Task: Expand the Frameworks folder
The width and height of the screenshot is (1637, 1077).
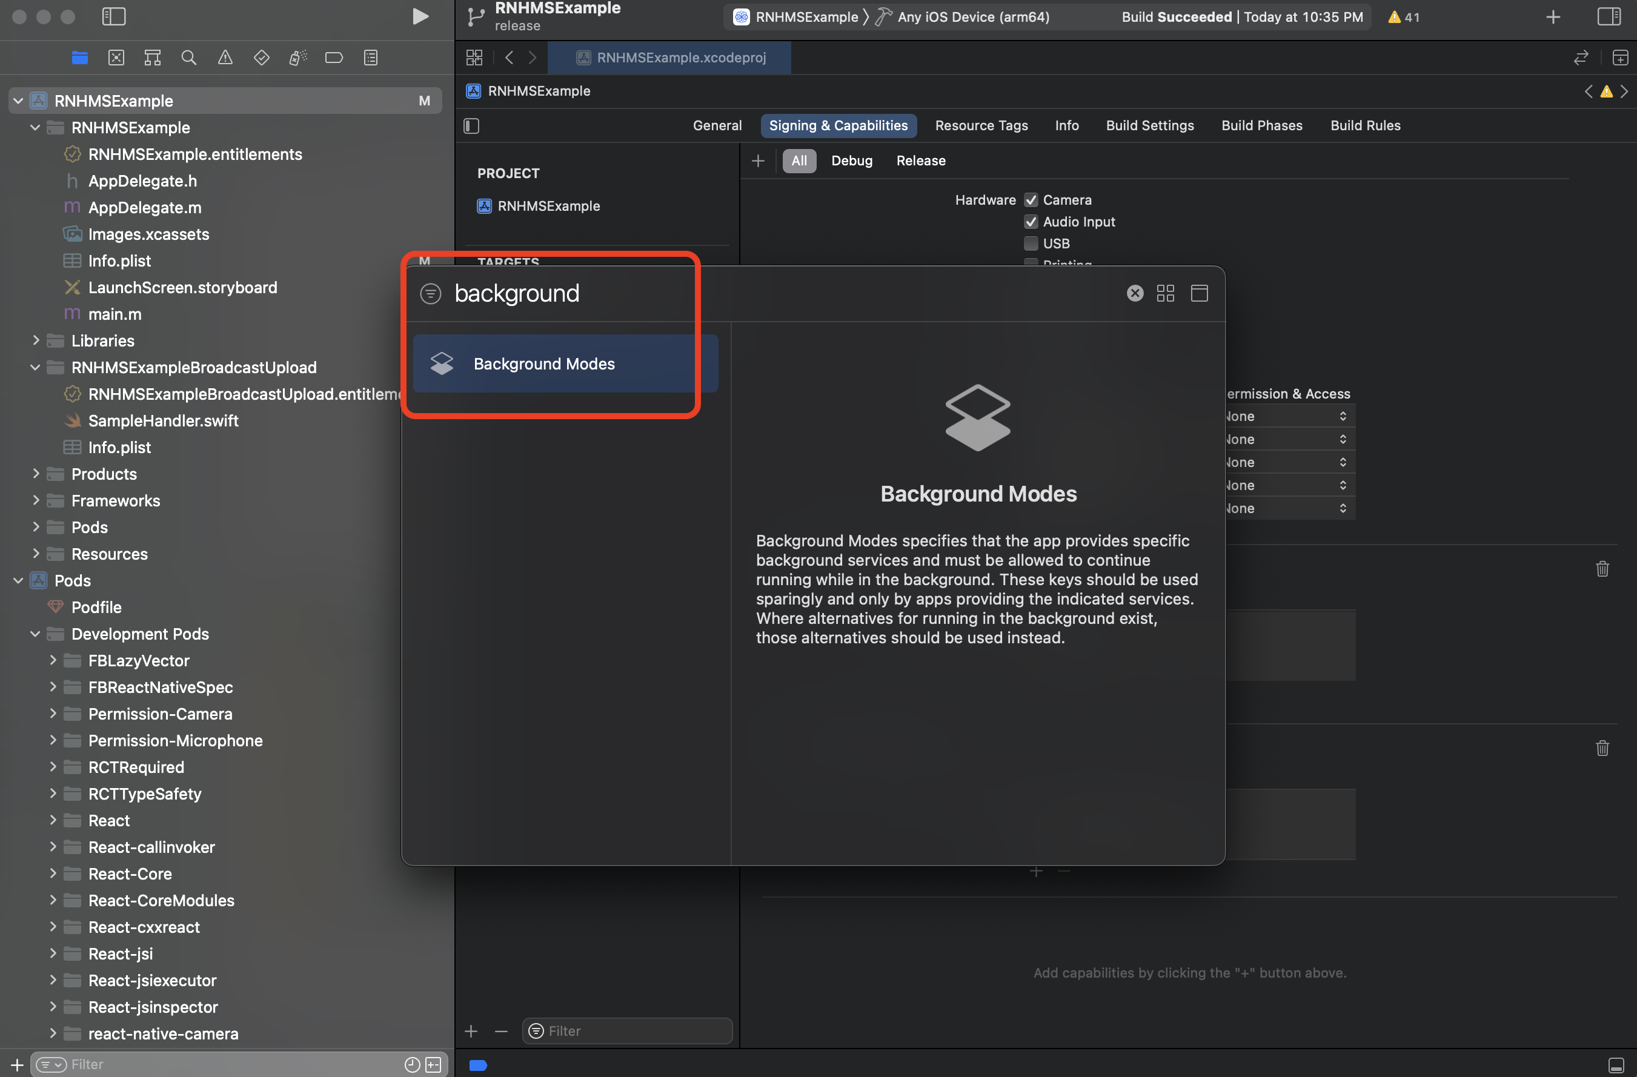Action: [x=36, y=500]
